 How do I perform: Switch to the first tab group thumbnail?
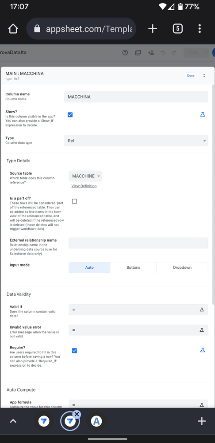coord(44,421)
